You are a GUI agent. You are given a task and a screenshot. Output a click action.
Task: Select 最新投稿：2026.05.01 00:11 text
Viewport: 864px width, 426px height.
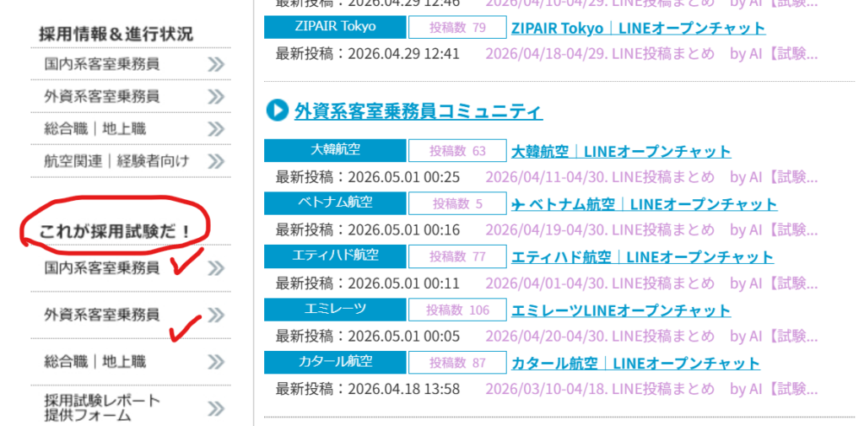click(x=368, y=283)
